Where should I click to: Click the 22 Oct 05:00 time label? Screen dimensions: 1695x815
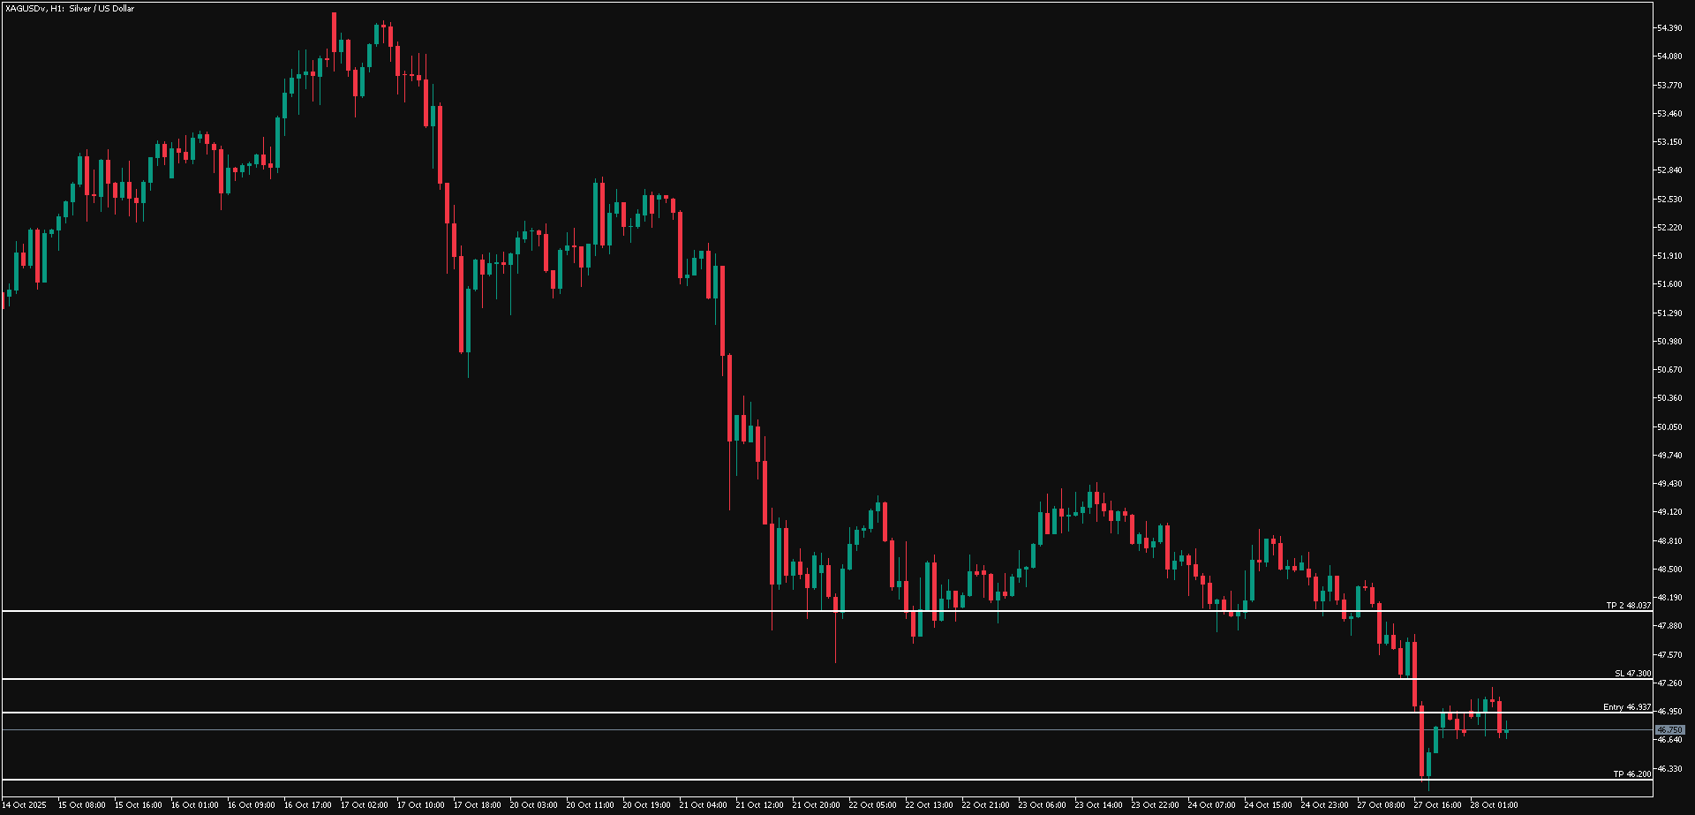click(872, 805)
